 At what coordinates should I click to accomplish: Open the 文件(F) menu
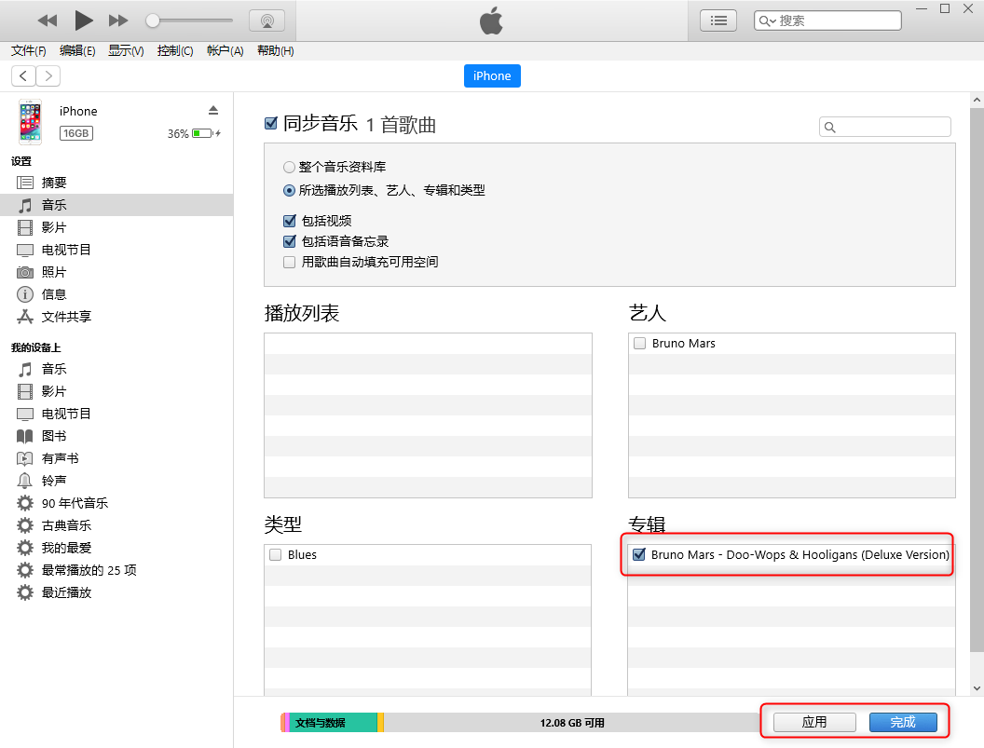tap(28, 51)
